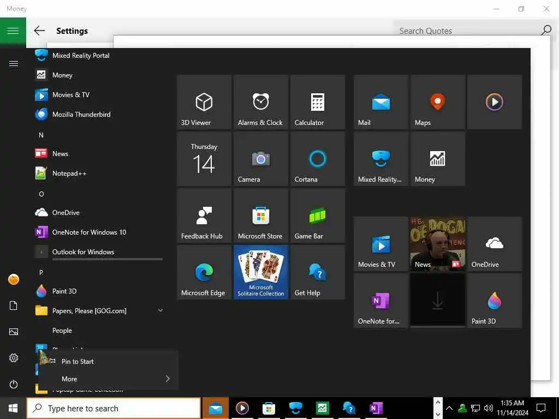Open the Money app taskbar icon
The width and height of the screenshot is (559, 419).
pyautogui.click(x=322, y=408)
